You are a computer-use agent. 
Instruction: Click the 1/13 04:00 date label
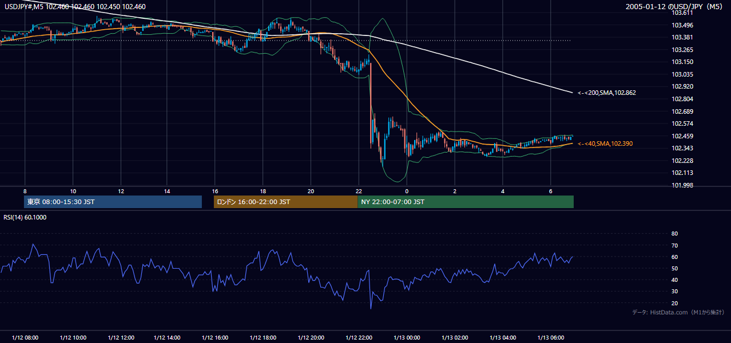pos(503,338)
